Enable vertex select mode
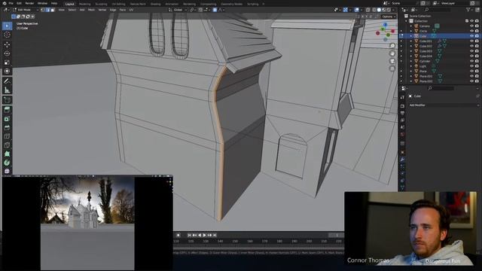Image resolution: width=482 pixels, height=271 pixels. tap(43, 10)
